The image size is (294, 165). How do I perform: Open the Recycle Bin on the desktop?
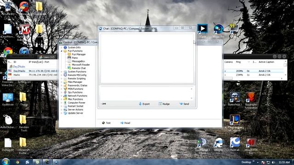8,8
